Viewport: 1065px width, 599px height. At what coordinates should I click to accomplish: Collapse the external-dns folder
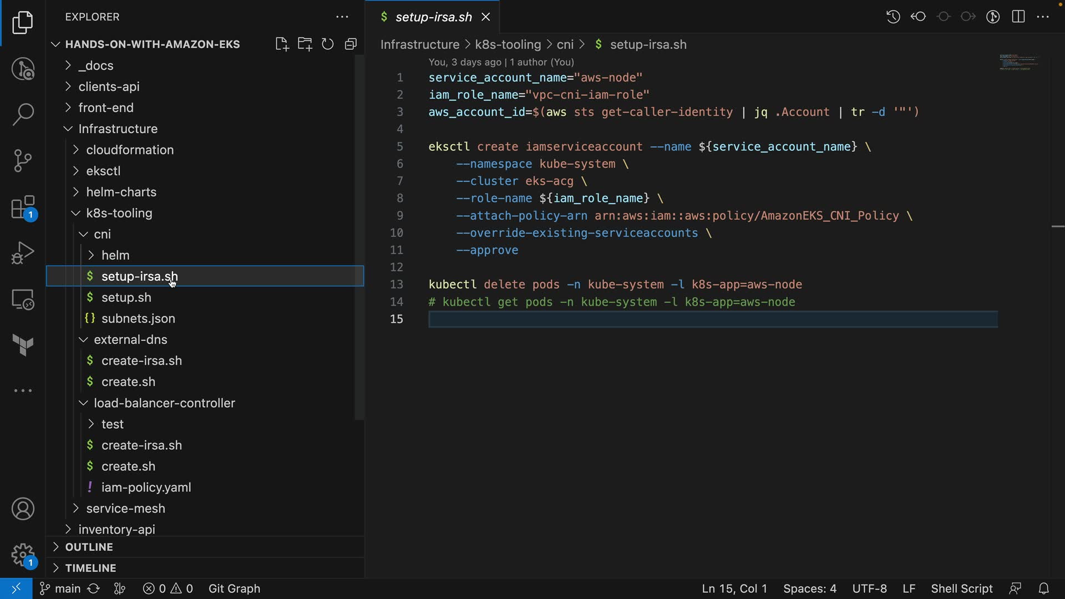coord(130,339)
